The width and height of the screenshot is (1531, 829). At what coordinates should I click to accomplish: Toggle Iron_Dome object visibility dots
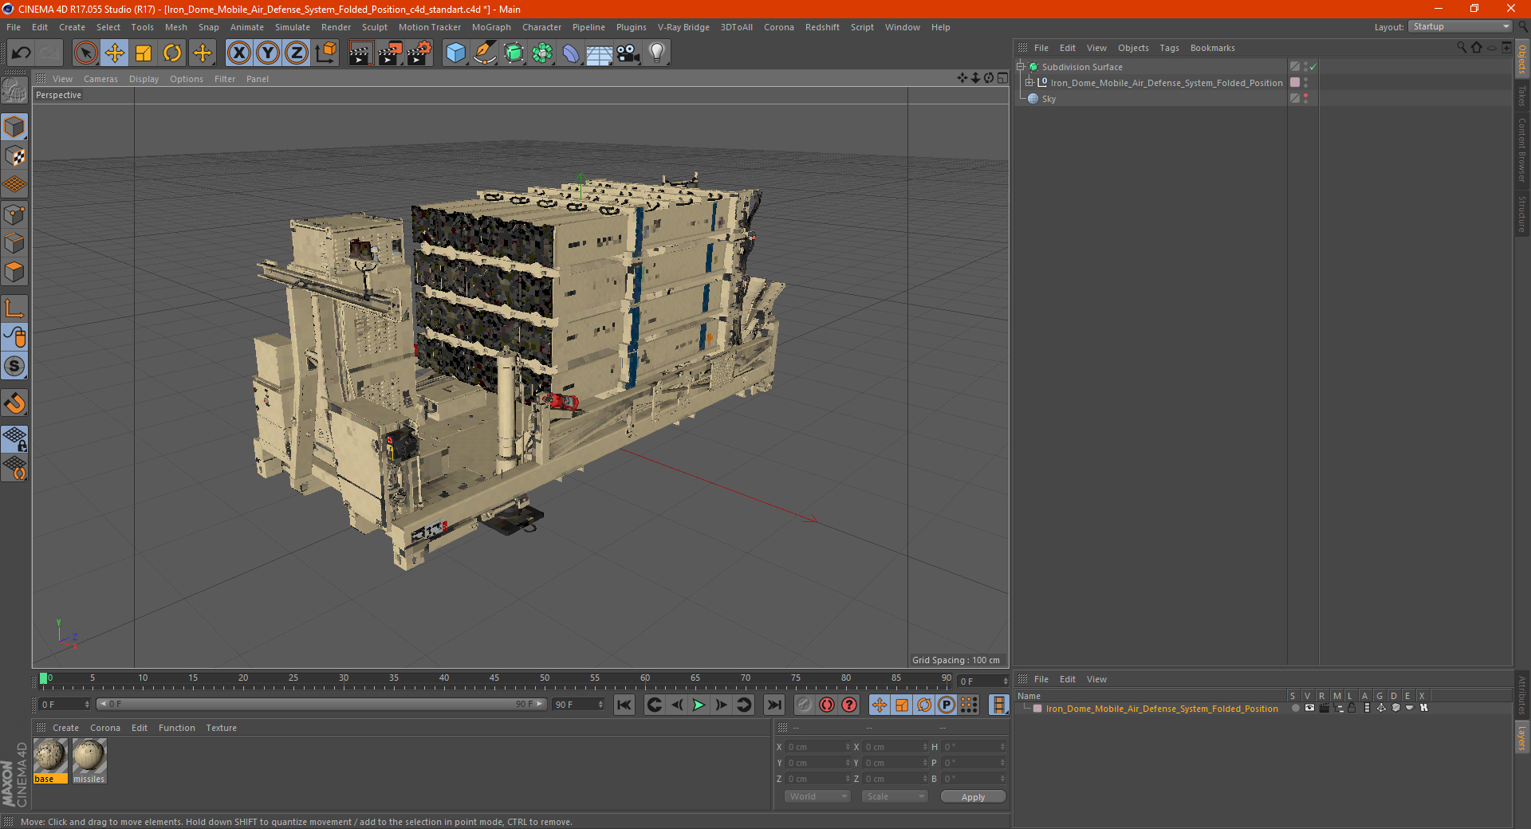[1305, 83]
